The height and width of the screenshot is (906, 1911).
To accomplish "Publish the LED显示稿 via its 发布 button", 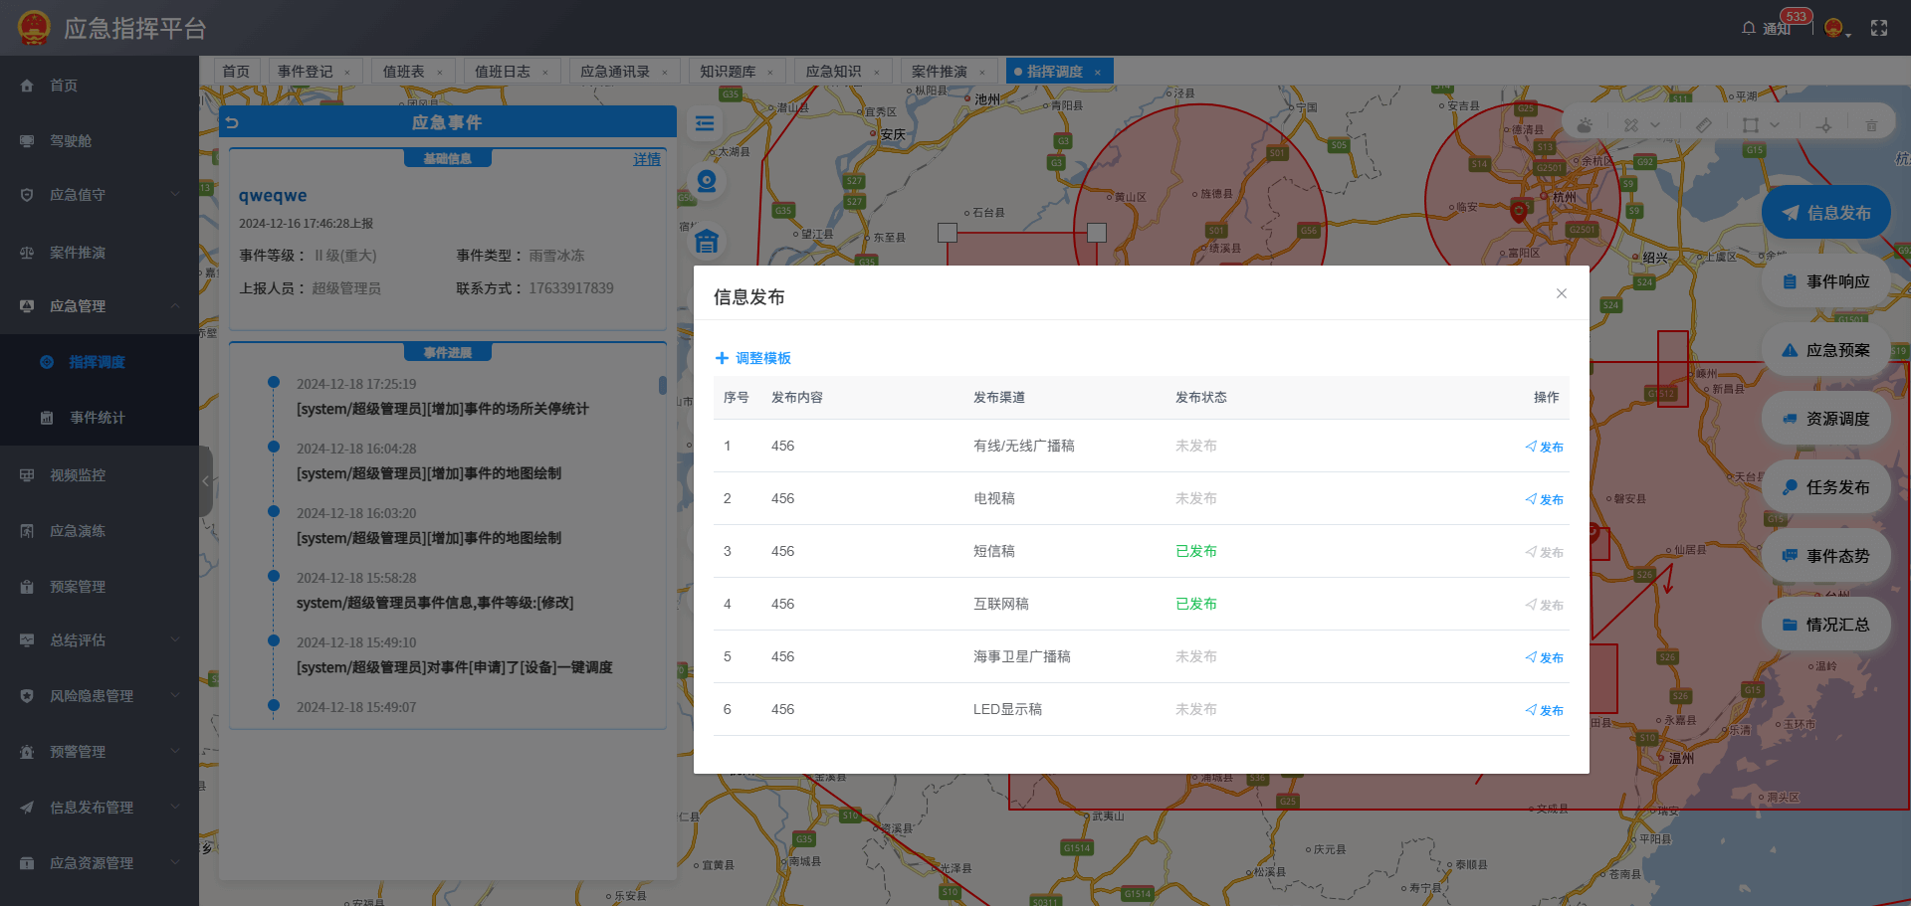I will click(x=1544, y=710).
